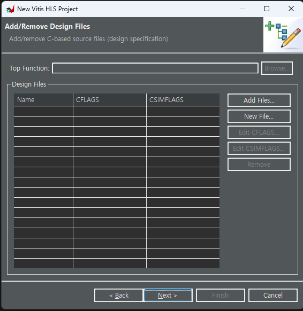
Task: Click the CFLAGS column header
Action: (x=110, y=100)
